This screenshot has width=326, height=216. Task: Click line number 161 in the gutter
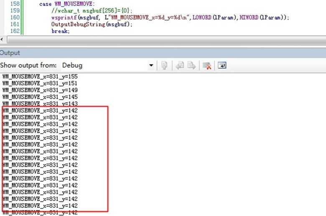tap(15, 24)
